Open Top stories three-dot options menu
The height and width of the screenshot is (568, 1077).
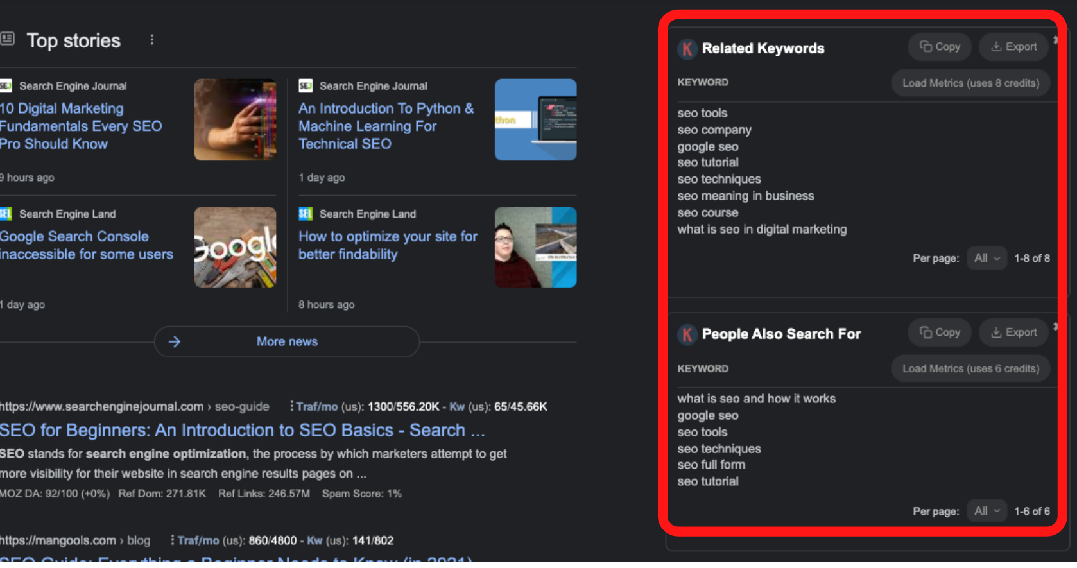click(152, 40)
